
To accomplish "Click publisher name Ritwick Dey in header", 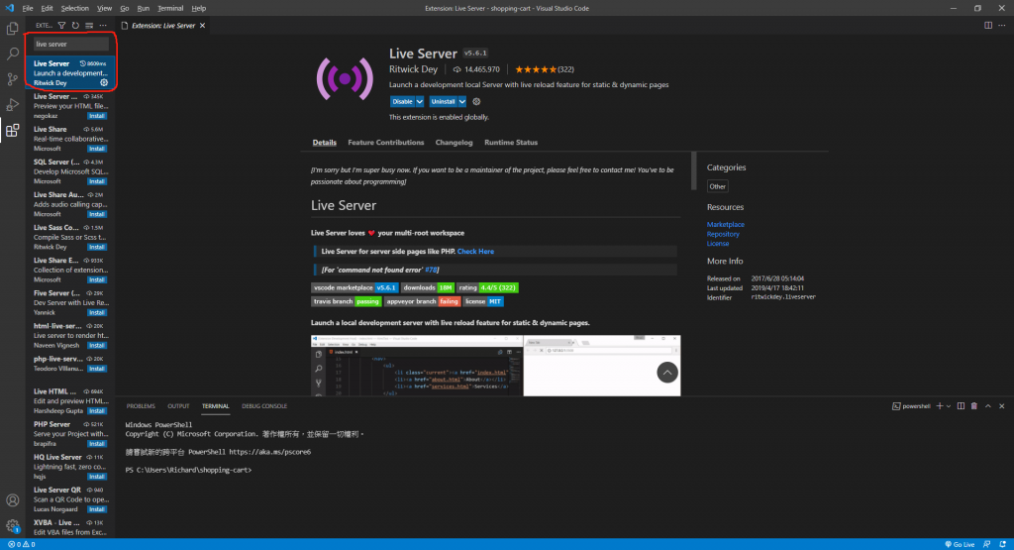I will (x=413, y=69).
